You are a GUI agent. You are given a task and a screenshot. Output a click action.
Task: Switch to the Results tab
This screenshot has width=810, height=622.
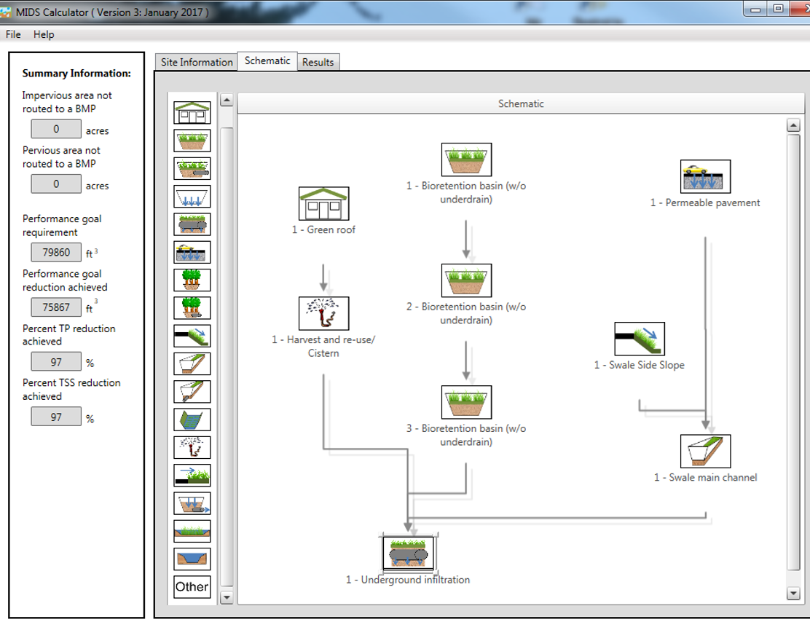tap(318, 62)
